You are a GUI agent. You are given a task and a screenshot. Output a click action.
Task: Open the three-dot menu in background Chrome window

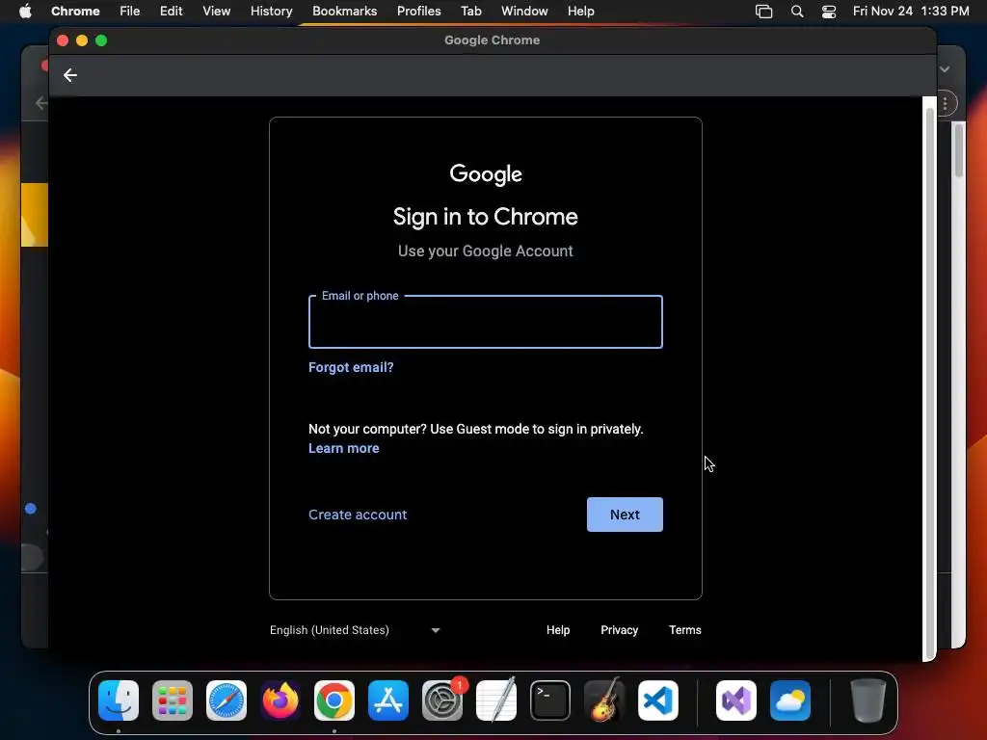coord(946,104)
